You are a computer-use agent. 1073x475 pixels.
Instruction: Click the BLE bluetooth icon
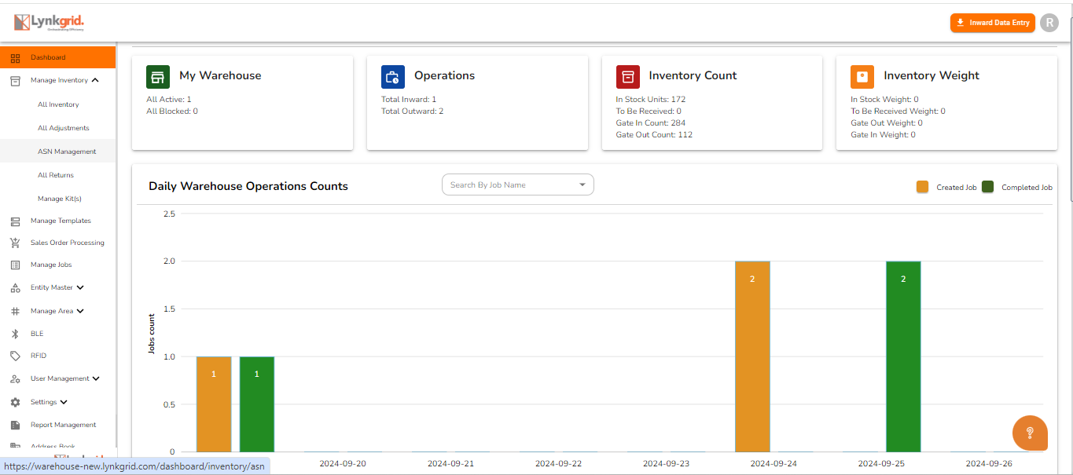pos(15,334)
